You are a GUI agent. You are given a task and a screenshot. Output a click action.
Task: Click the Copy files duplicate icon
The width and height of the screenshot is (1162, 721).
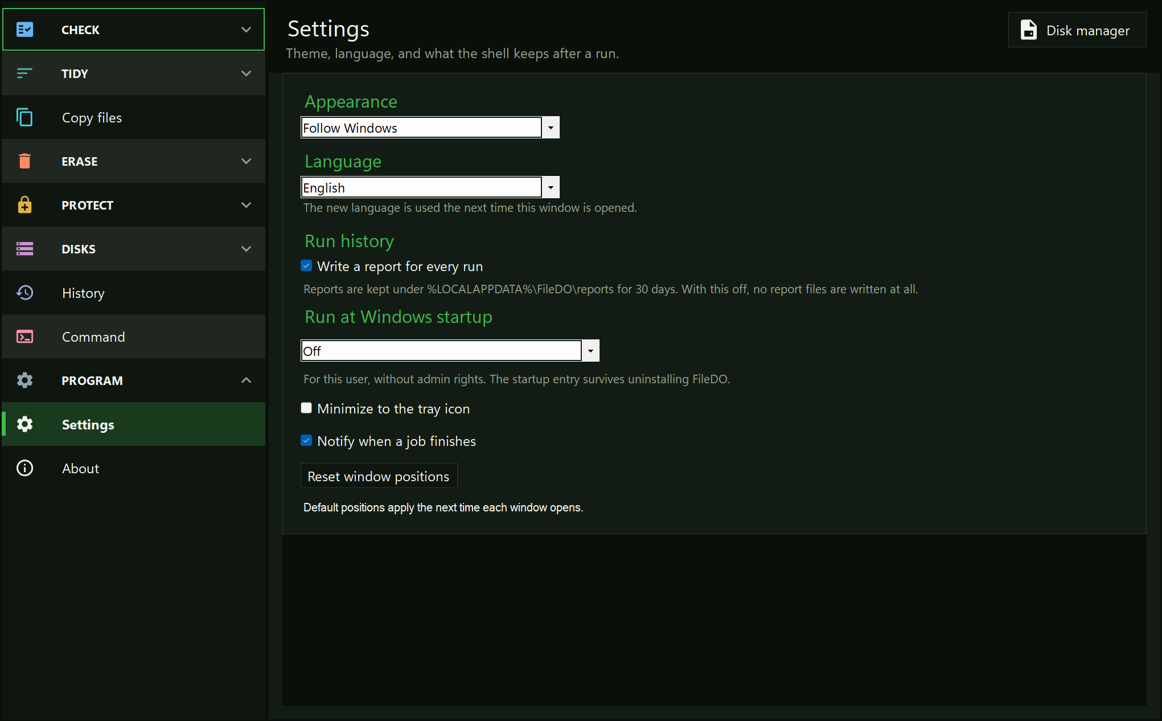pyautogui.click(x=24, y=117)
